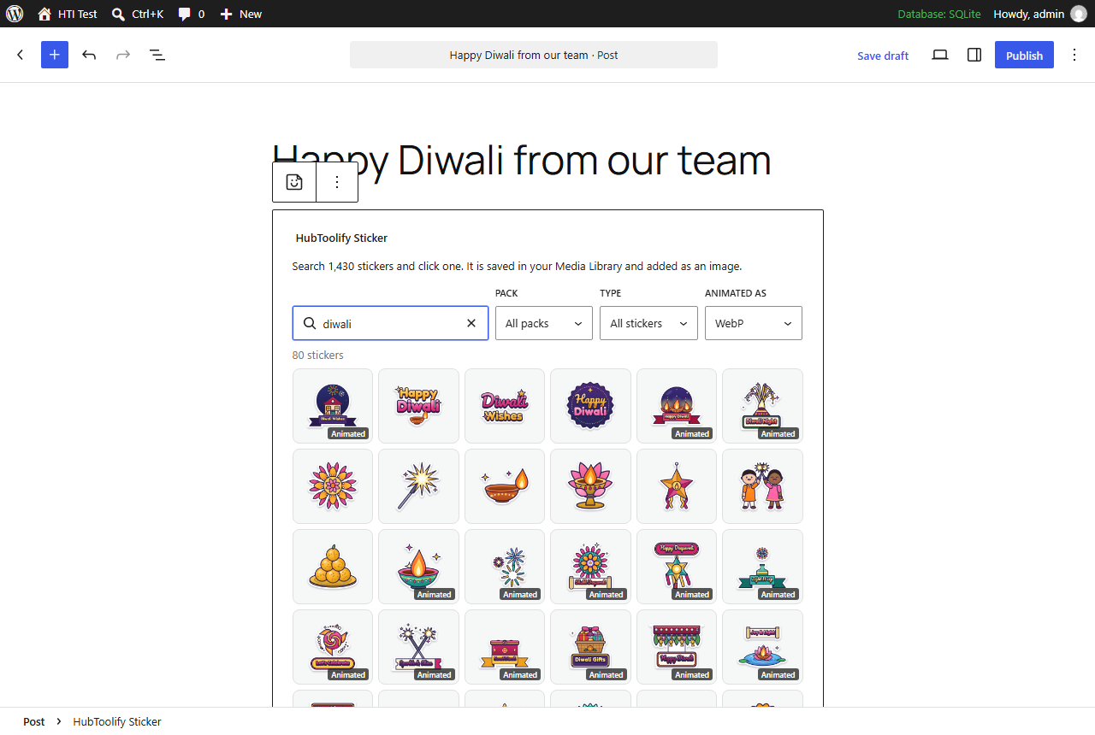This screenshot has height=735, width=1095.
Task: Open the block toolbar options menu
Action: coord(337,182)
